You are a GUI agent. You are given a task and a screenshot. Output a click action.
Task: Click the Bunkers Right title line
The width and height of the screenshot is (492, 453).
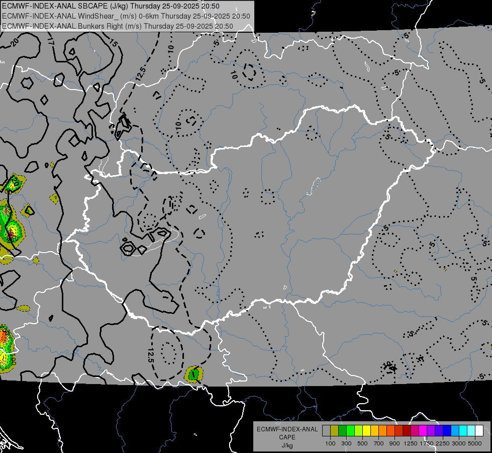coord(118,26)
